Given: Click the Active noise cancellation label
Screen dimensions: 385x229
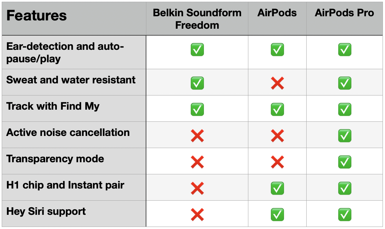Looking at the screenshot, I should coord(68,132).
